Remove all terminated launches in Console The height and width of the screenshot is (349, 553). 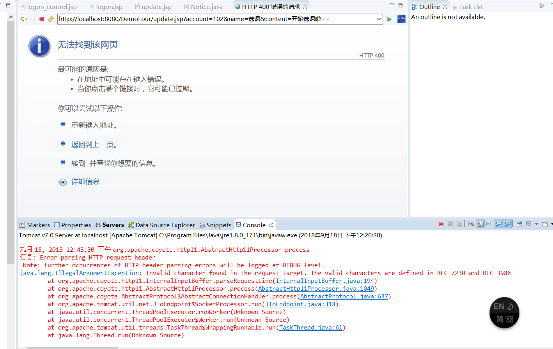pos(459,224)
